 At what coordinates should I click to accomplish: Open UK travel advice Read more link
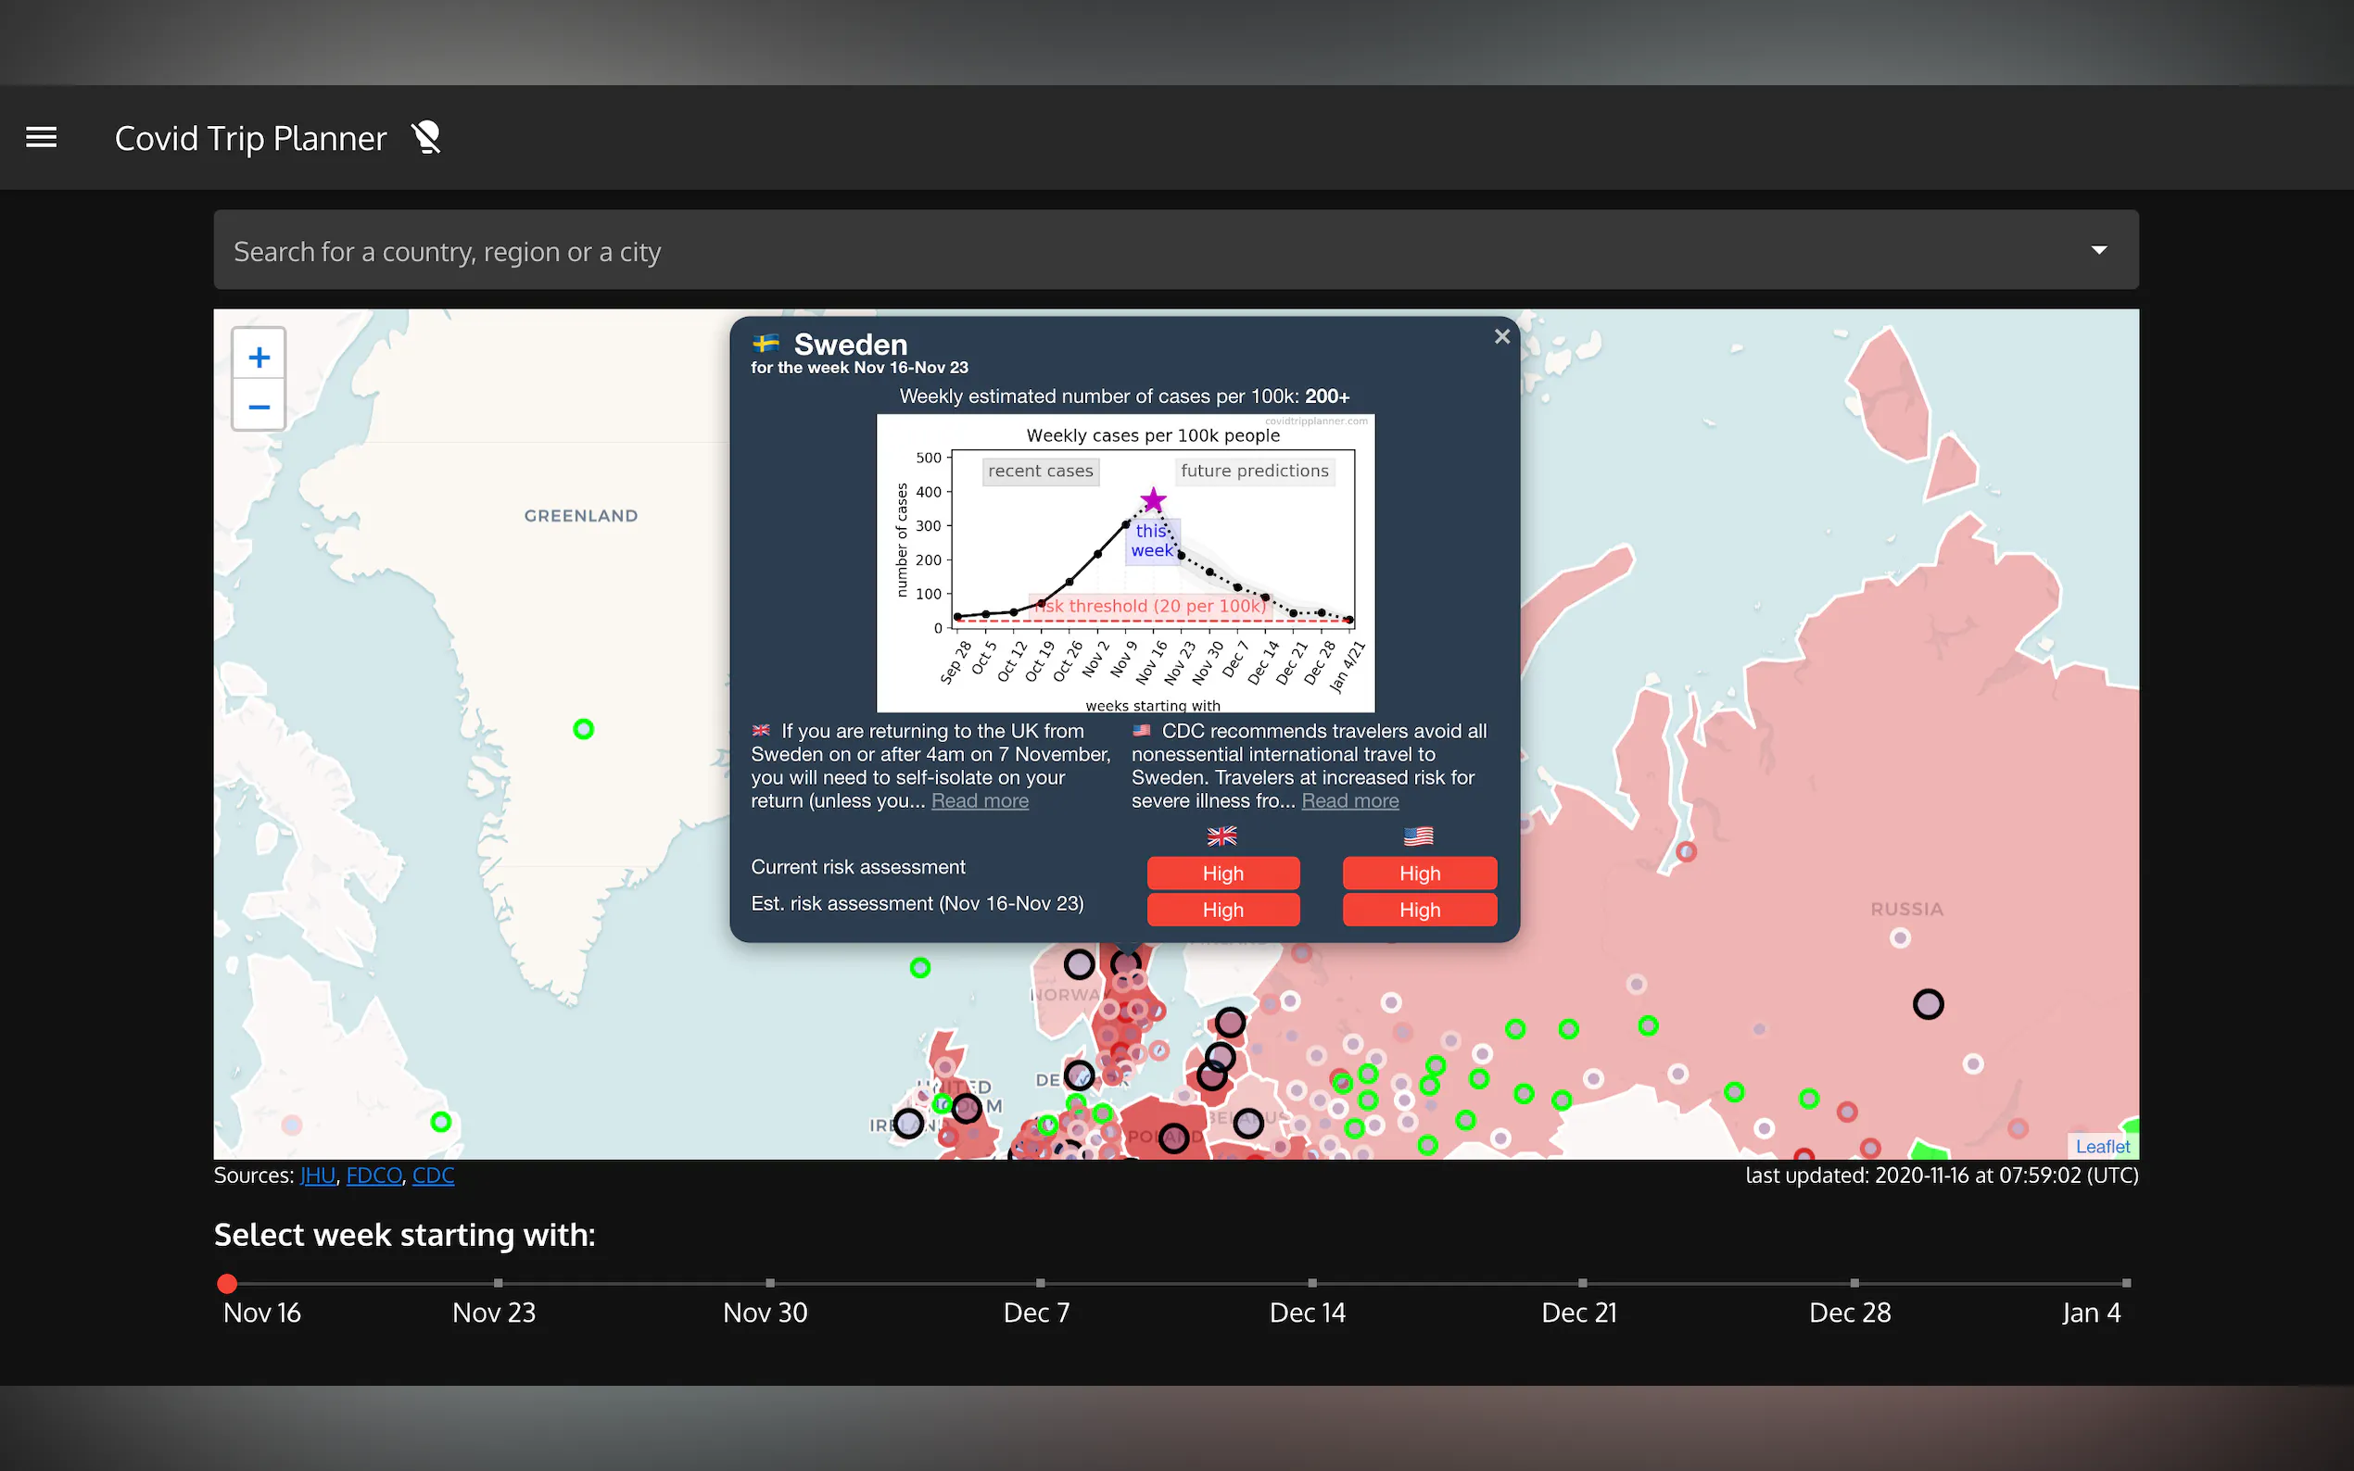[979, 800]
